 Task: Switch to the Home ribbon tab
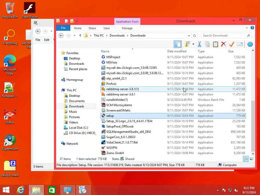pos(78,28)
